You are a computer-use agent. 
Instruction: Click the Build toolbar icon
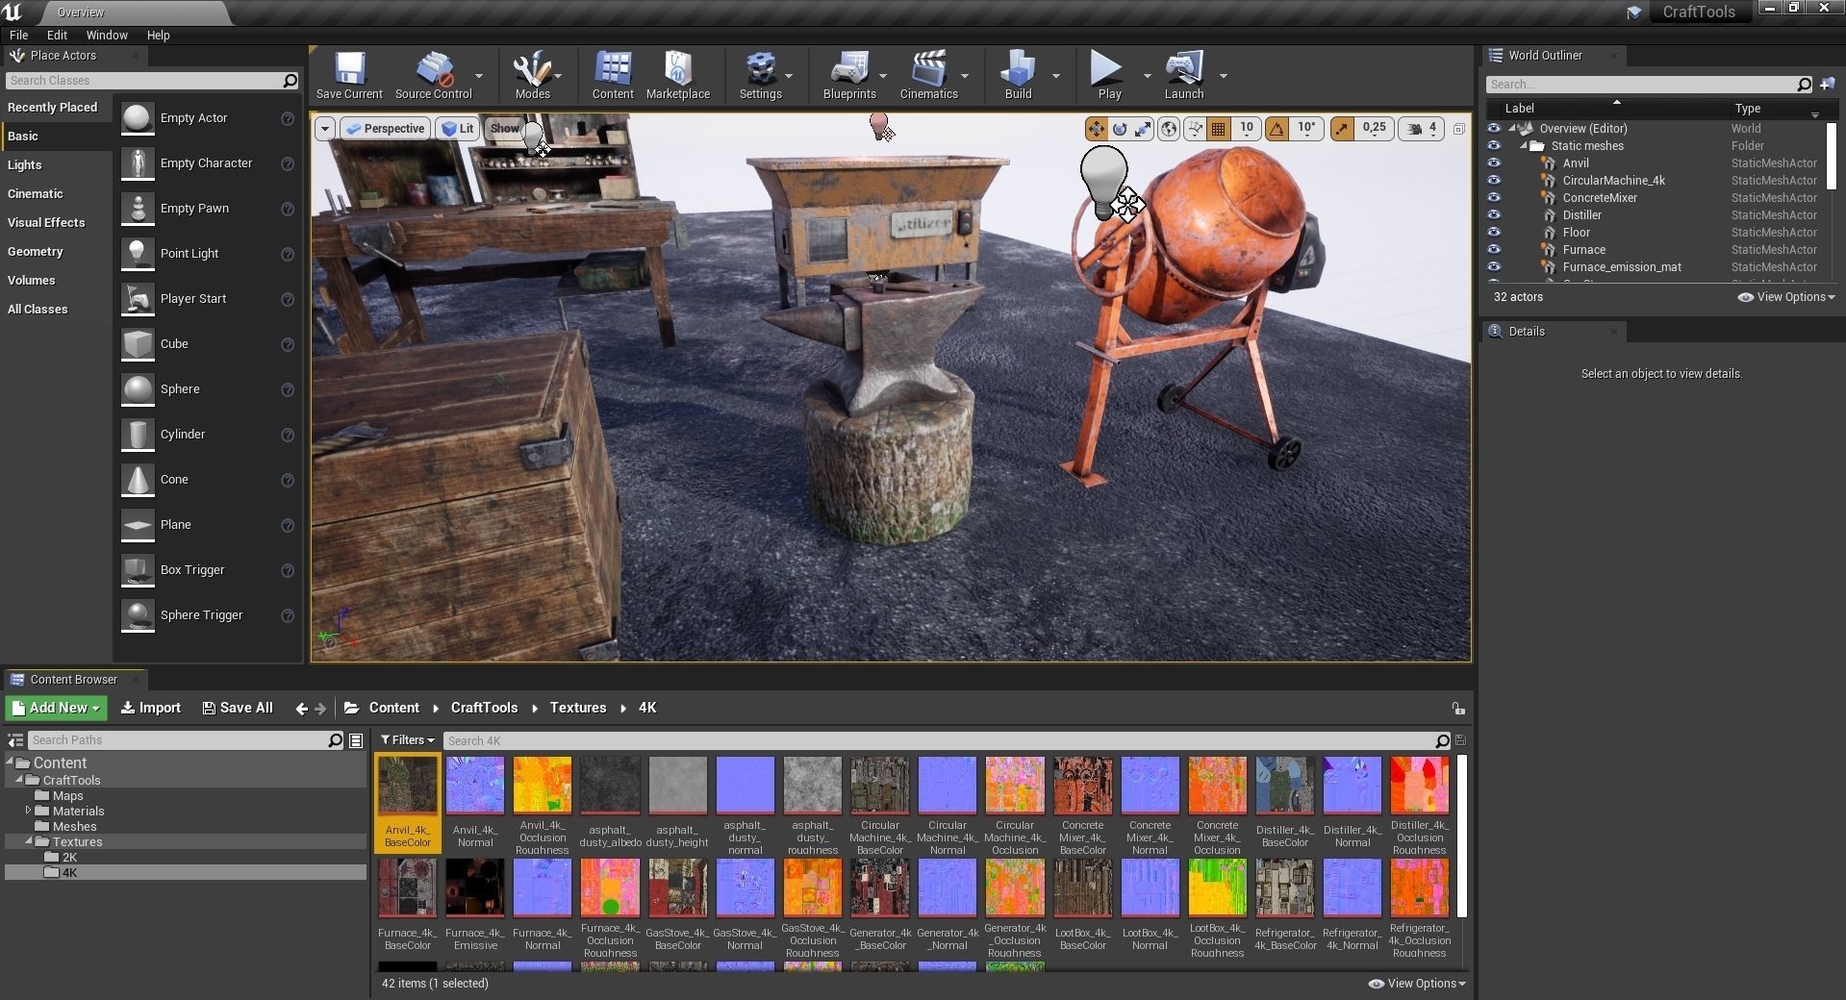[1018, 75]
